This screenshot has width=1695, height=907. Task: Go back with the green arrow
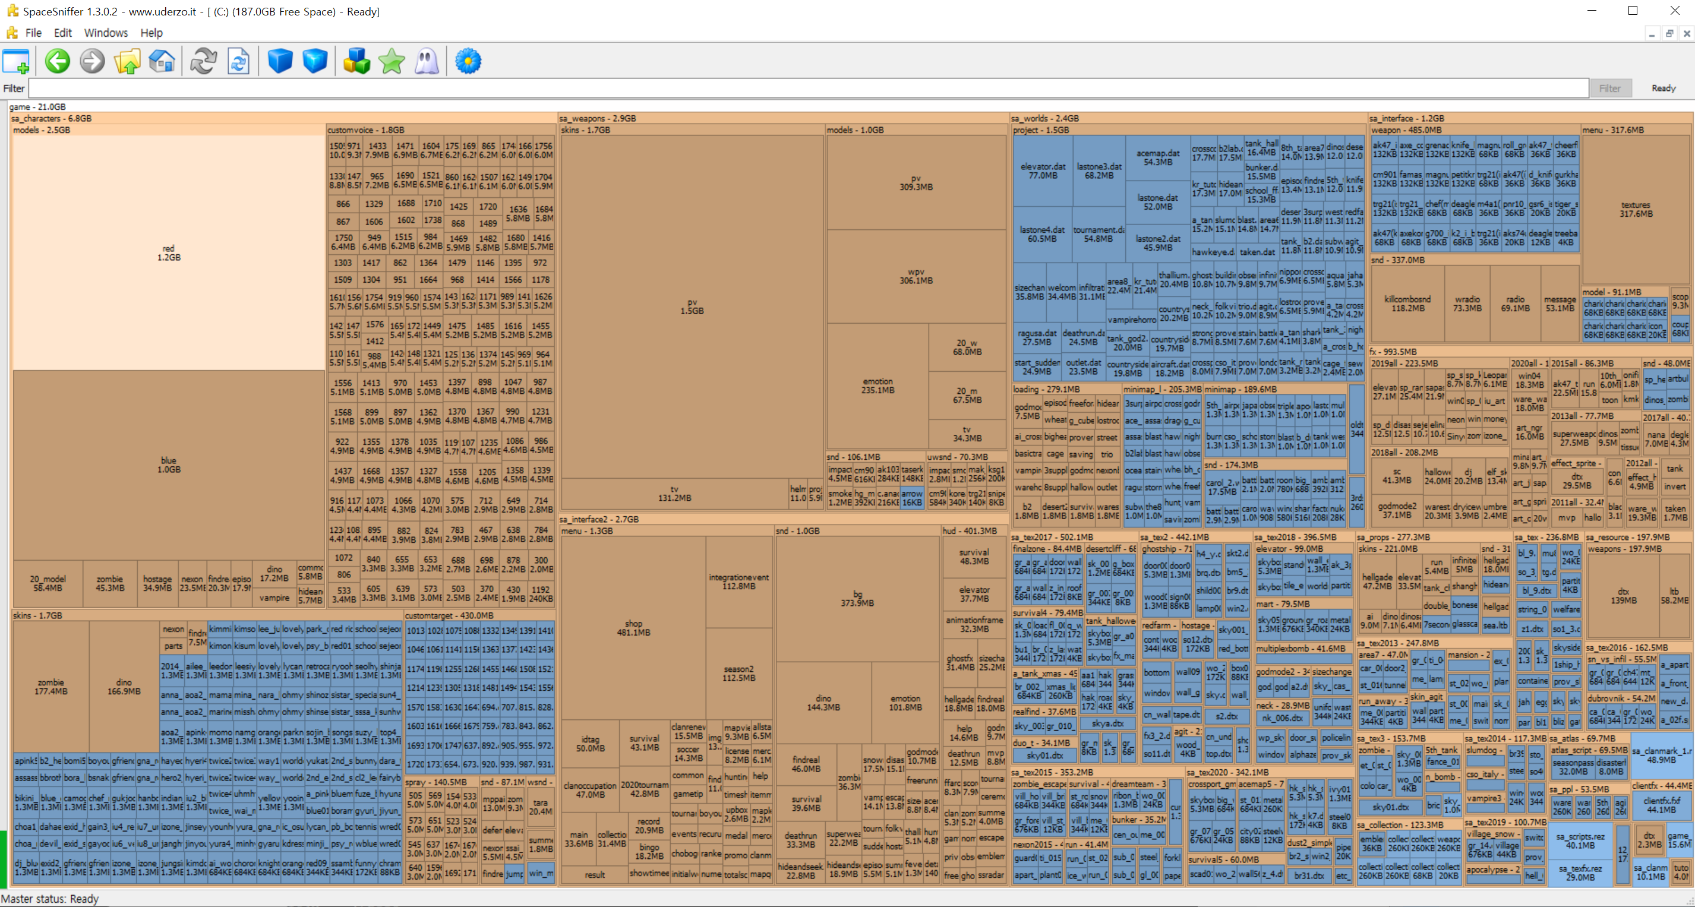57,61
